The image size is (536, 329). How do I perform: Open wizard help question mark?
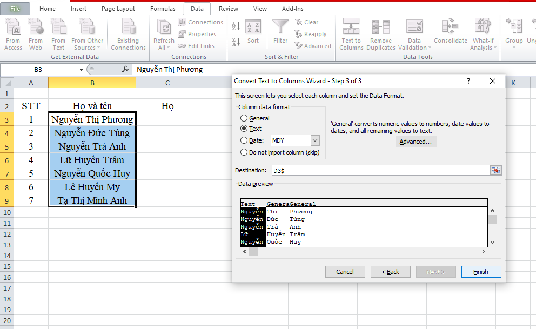(468, 81)
